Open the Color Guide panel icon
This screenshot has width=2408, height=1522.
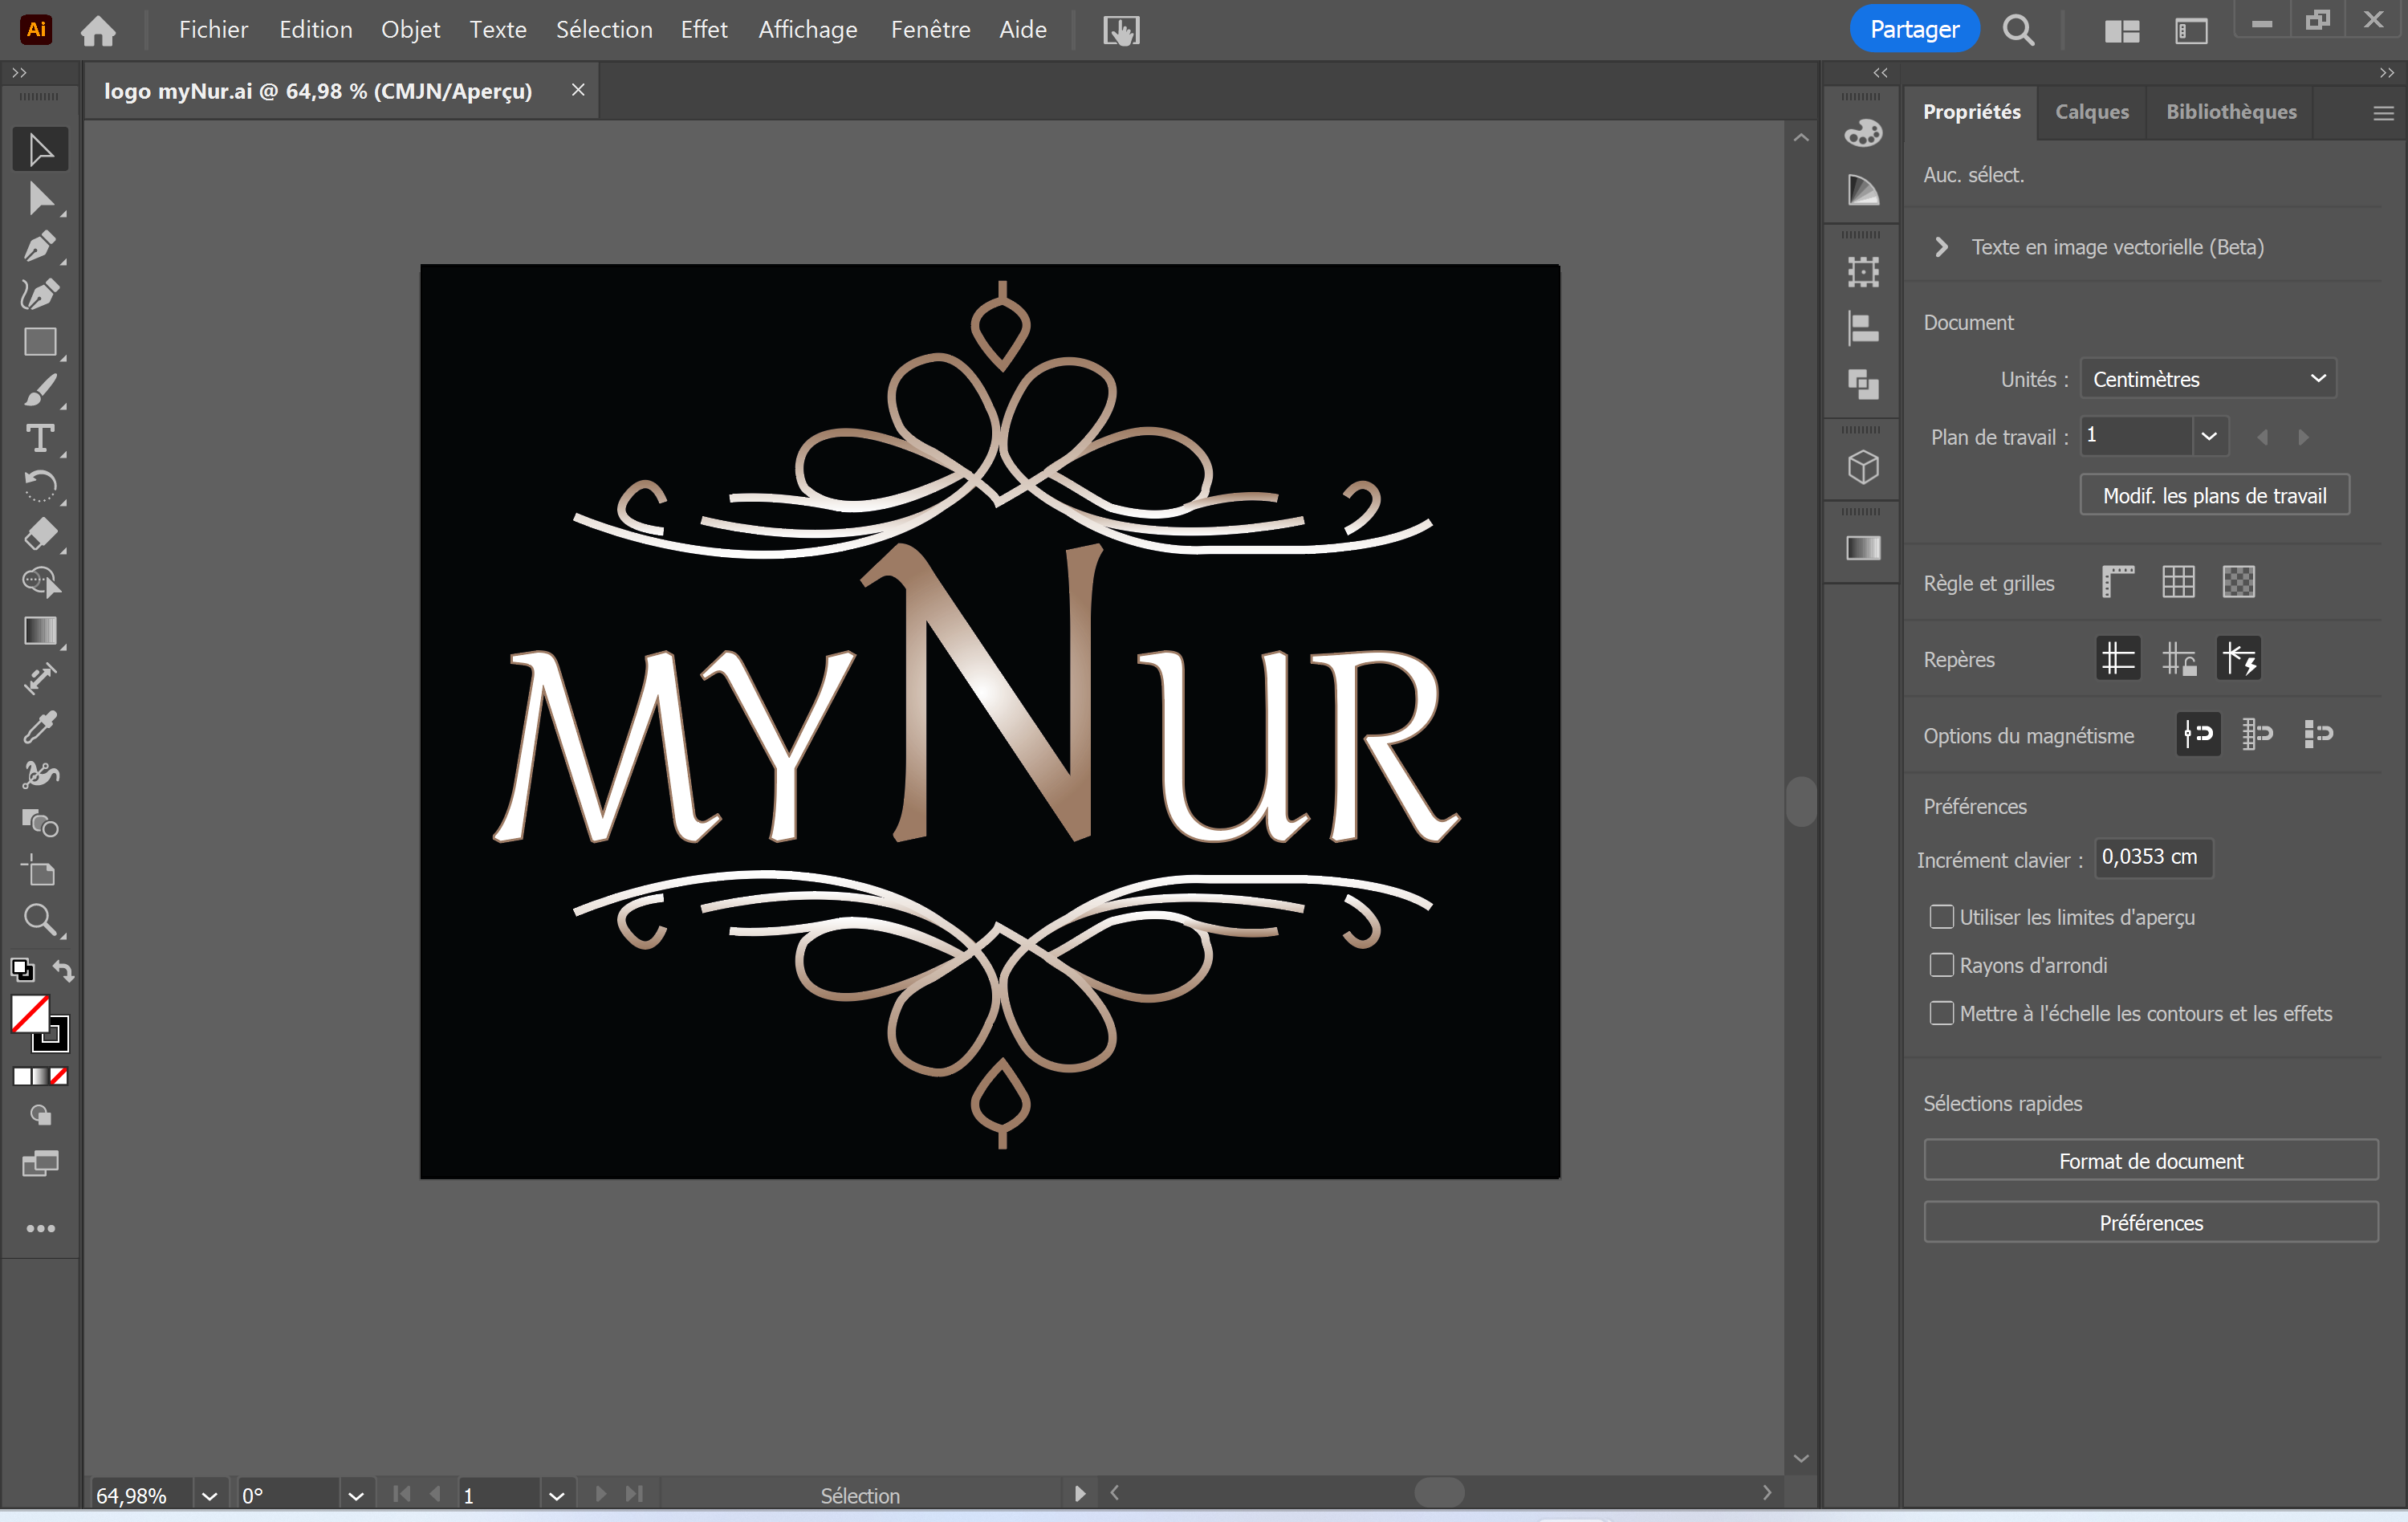coord(1863,190)
